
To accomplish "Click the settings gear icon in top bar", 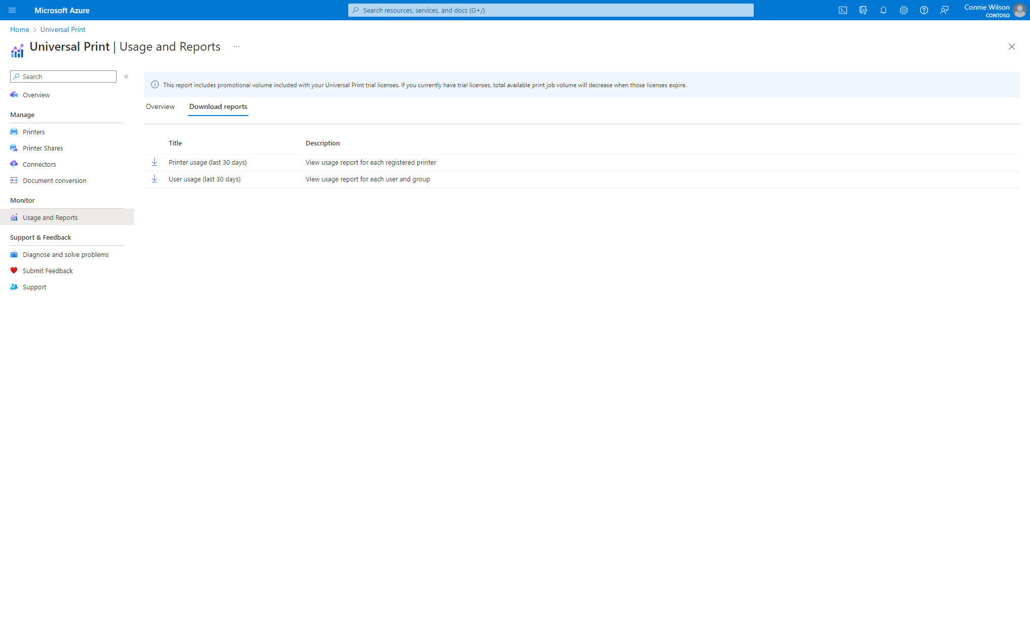I will [903, 10].
